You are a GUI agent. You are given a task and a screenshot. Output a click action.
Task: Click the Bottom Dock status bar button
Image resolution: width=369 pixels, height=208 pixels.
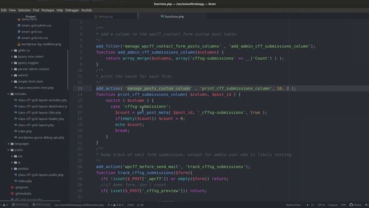[293, 205]
